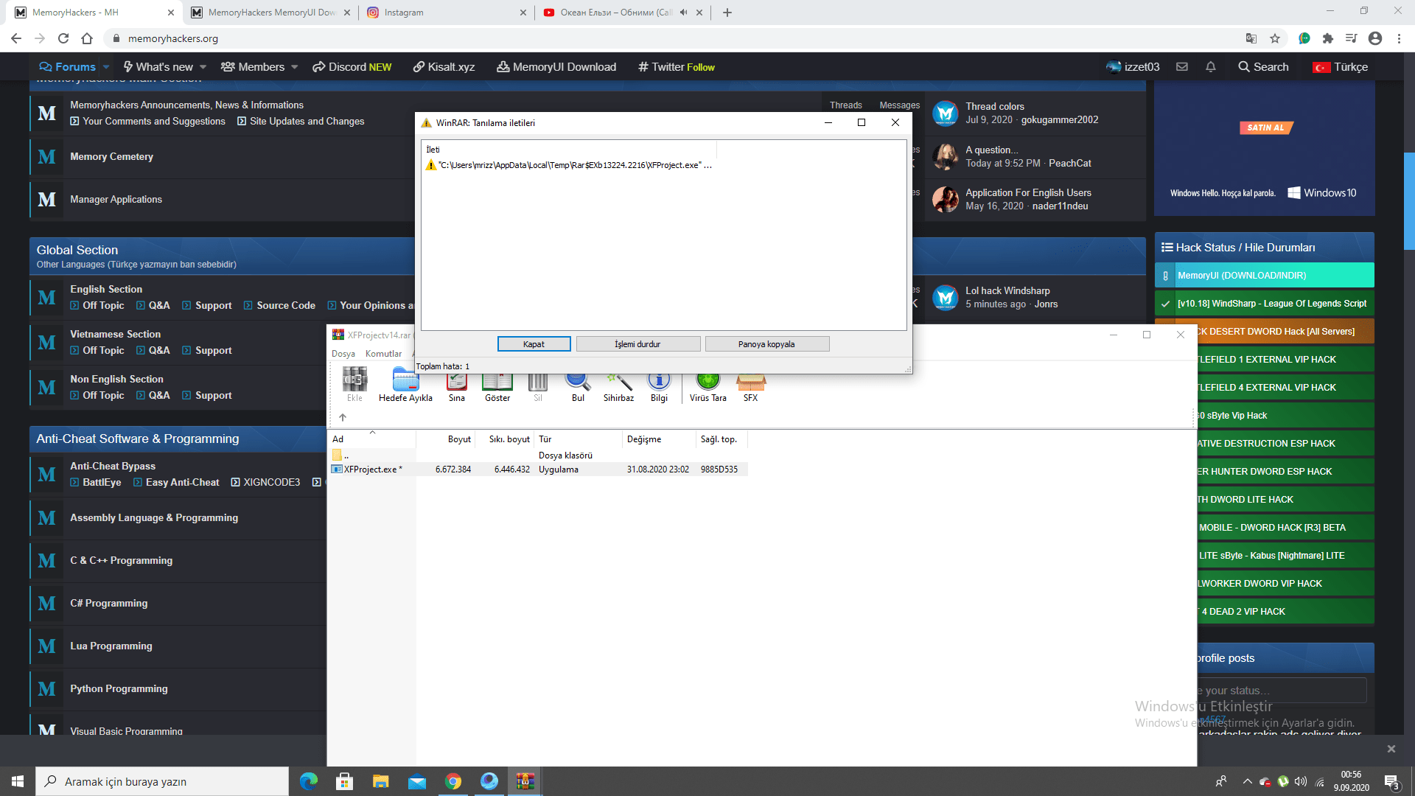Screen dimensions: 1415x796
Task: Open Komutlar menu in WinRAR
Action: (x=384, y=354)
